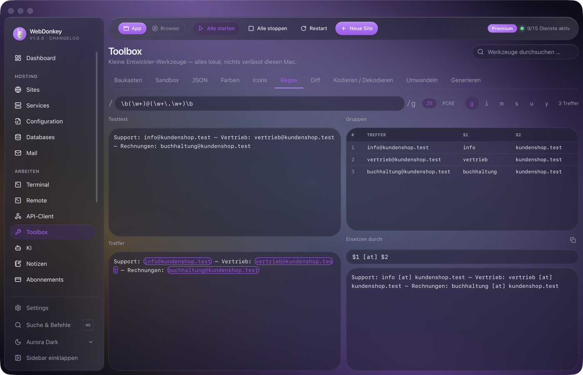Click the WebDonkey logo avatar
Viewport: 583px width, 375px height.
[x=20, y=34]
